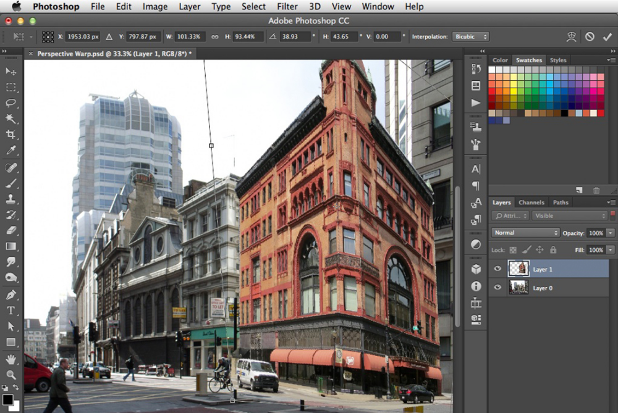The image size is (618, 413).
Task: Open the Interpolation Bicubic dropdown
Action: 470,36
